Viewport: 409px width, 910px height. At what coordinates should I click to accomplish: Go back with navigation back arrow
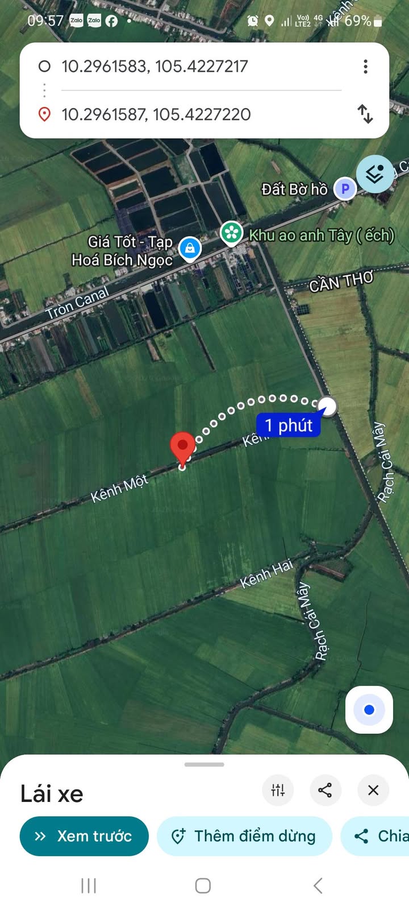(x=318, y=886)
